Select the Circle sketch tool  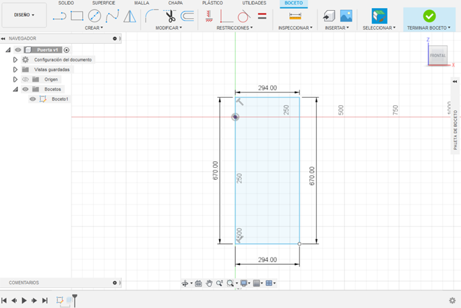(94, 16)
